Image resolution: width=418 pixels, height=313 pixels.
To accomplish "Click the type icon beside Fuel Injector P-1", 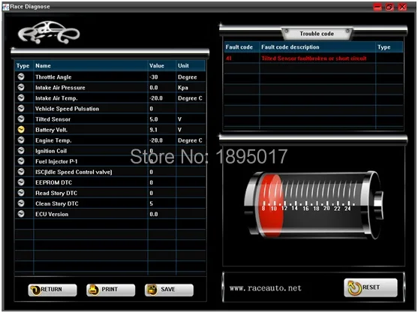I will 21,161.
